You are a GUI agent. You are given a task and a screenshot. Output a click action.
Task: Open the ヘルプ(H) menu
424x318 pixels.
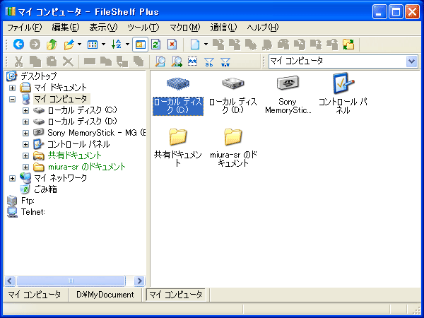(263, 28)
